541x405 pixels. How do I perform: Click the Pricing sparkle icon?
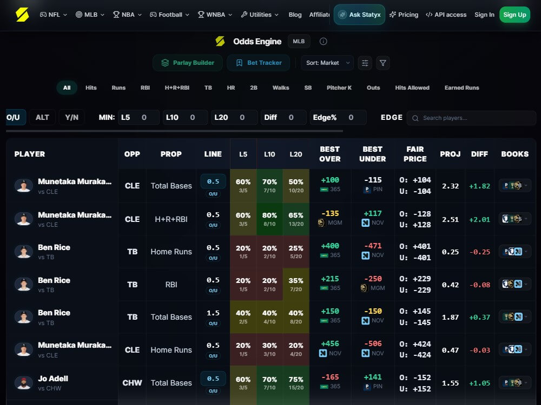click(x=393, y=15)
